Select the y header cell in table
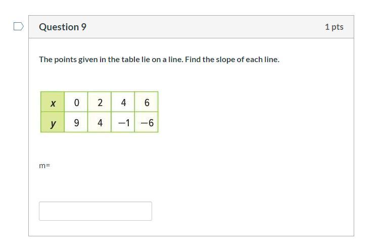The image size is (384, 252). pyautogui.click(x=53, y=123)
